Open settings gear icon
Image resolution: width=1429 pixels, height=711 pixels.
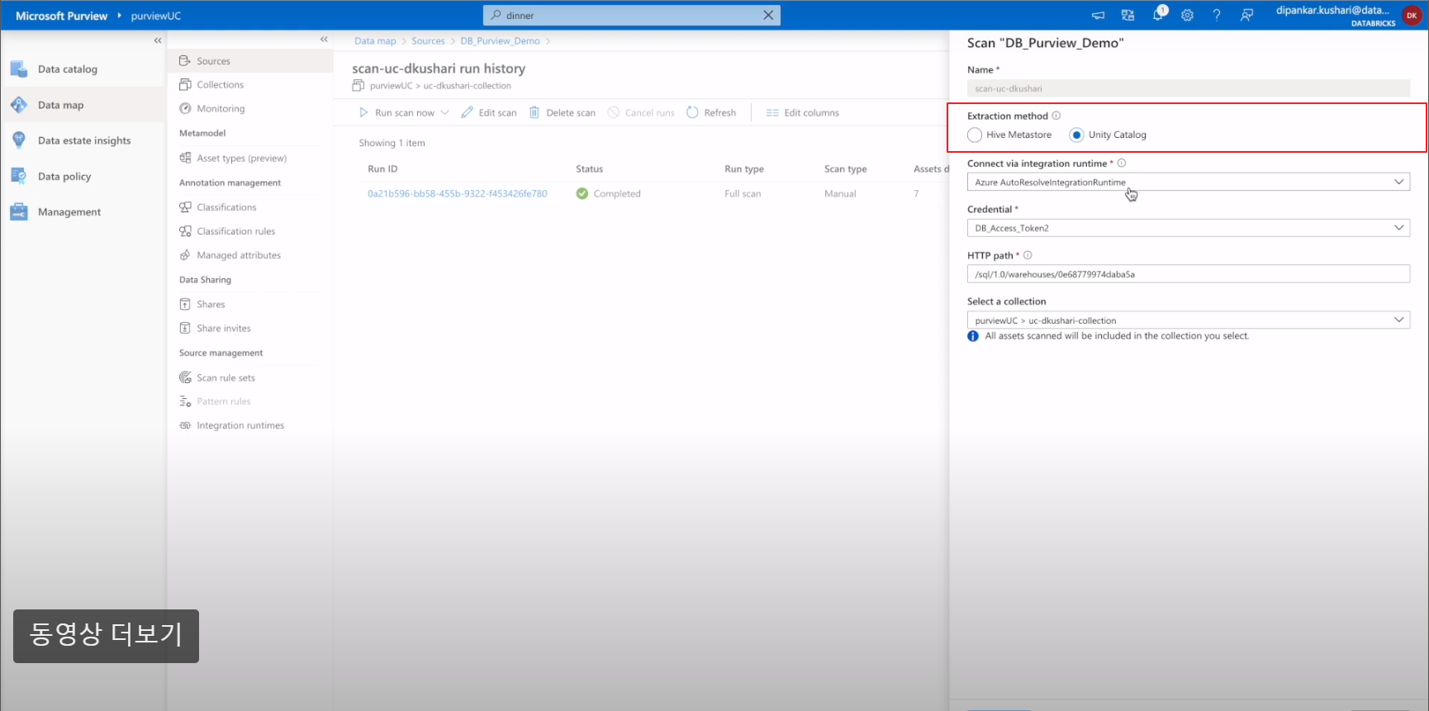(1187, 15)
